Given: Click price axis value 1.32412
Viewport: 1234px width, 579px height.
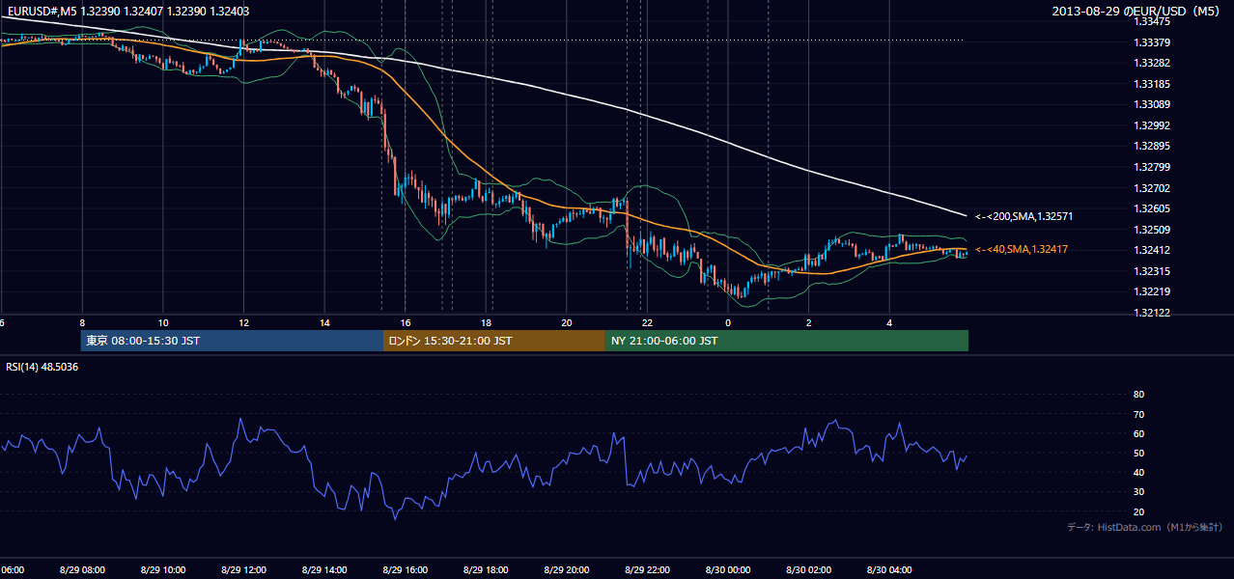Looking at the screenshot, I should coord(1152,250).
